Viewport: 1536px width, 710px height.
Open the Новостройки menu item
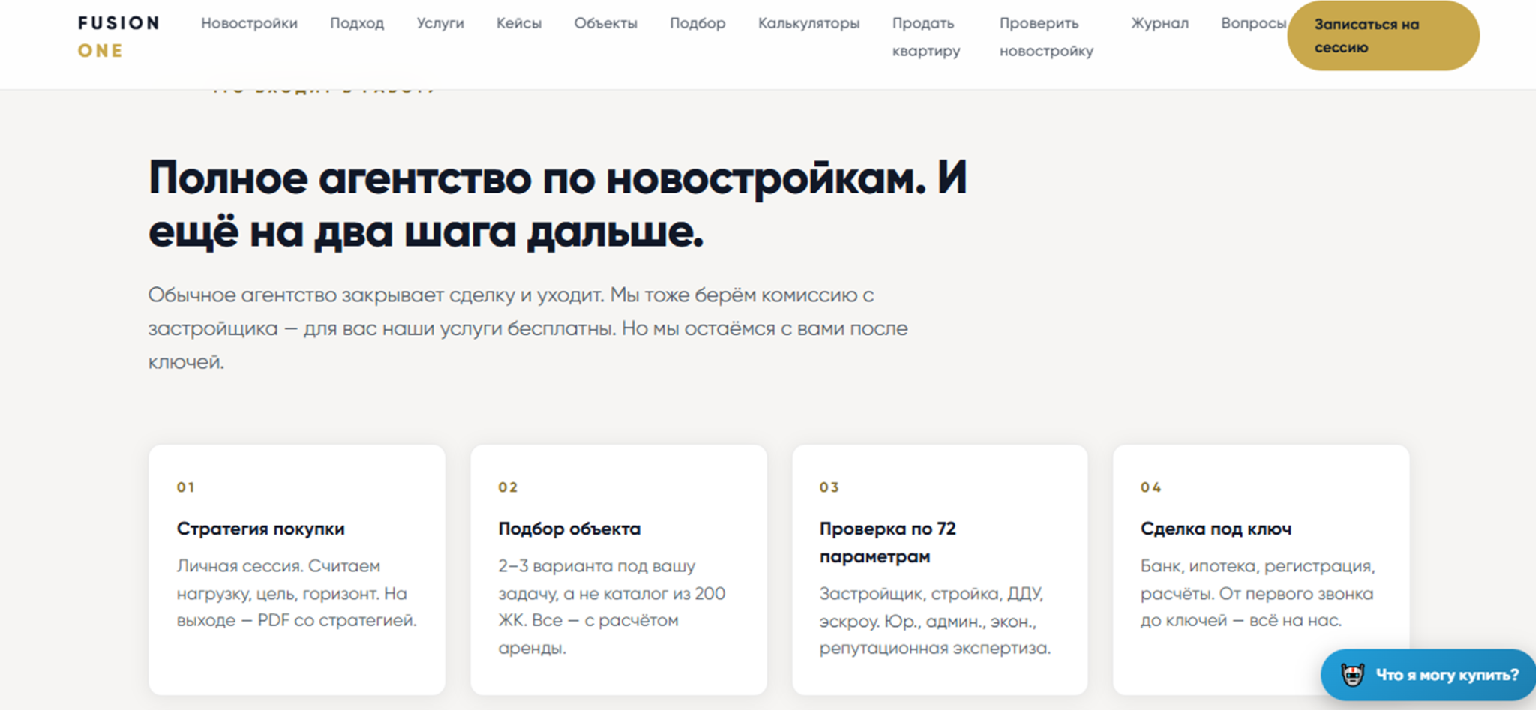249,23
